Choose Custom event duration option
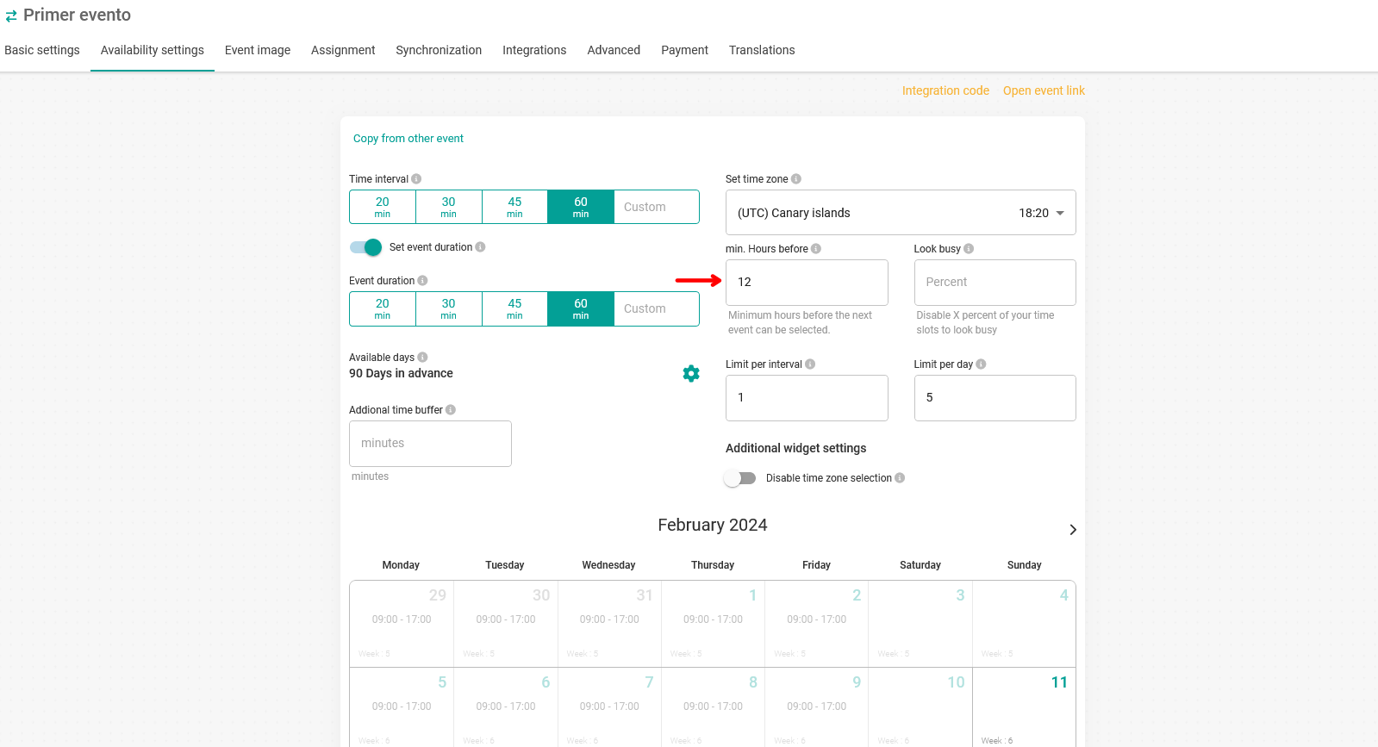This screenshot has width=1378, height=747. click(656, 308)
